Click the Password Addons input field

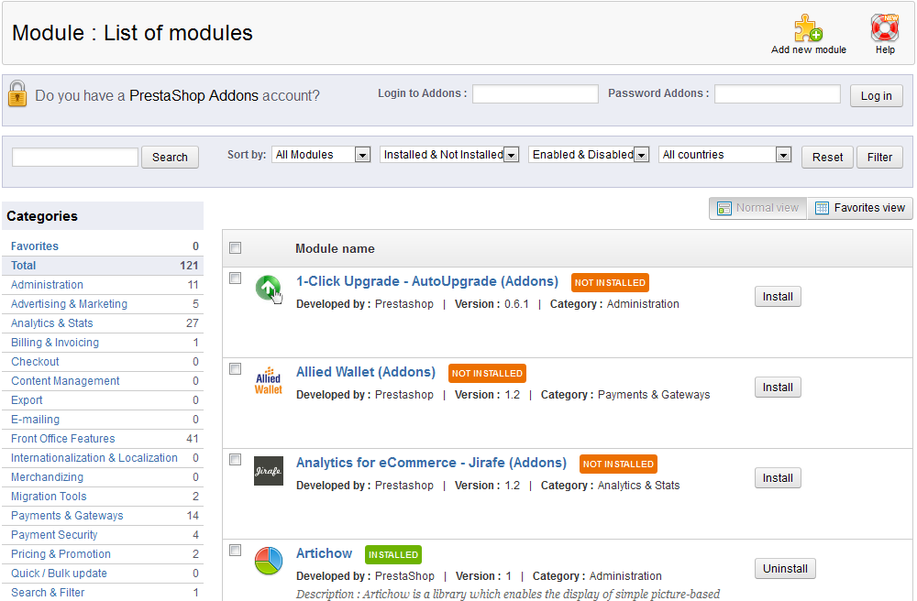(x=778, y=94)
